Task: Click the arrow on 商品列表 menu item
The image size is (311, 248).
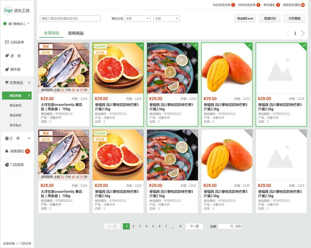Action: point(29,95)
